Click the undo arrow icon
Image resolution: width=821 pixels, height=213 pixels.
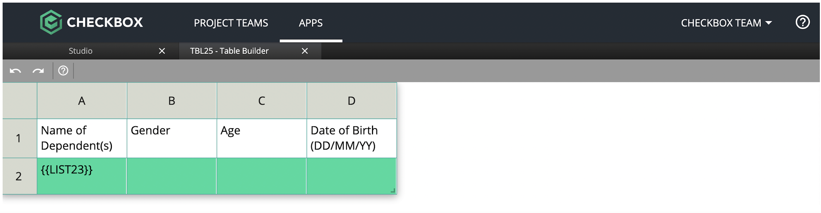(x=15, y=71)
